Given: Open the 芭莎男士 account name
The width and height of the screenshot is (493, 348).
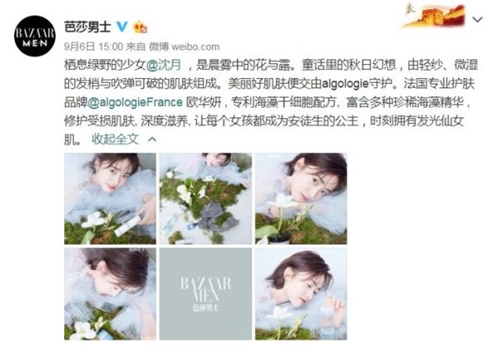Looking at the screenshot, I should (x=87, y=27).
